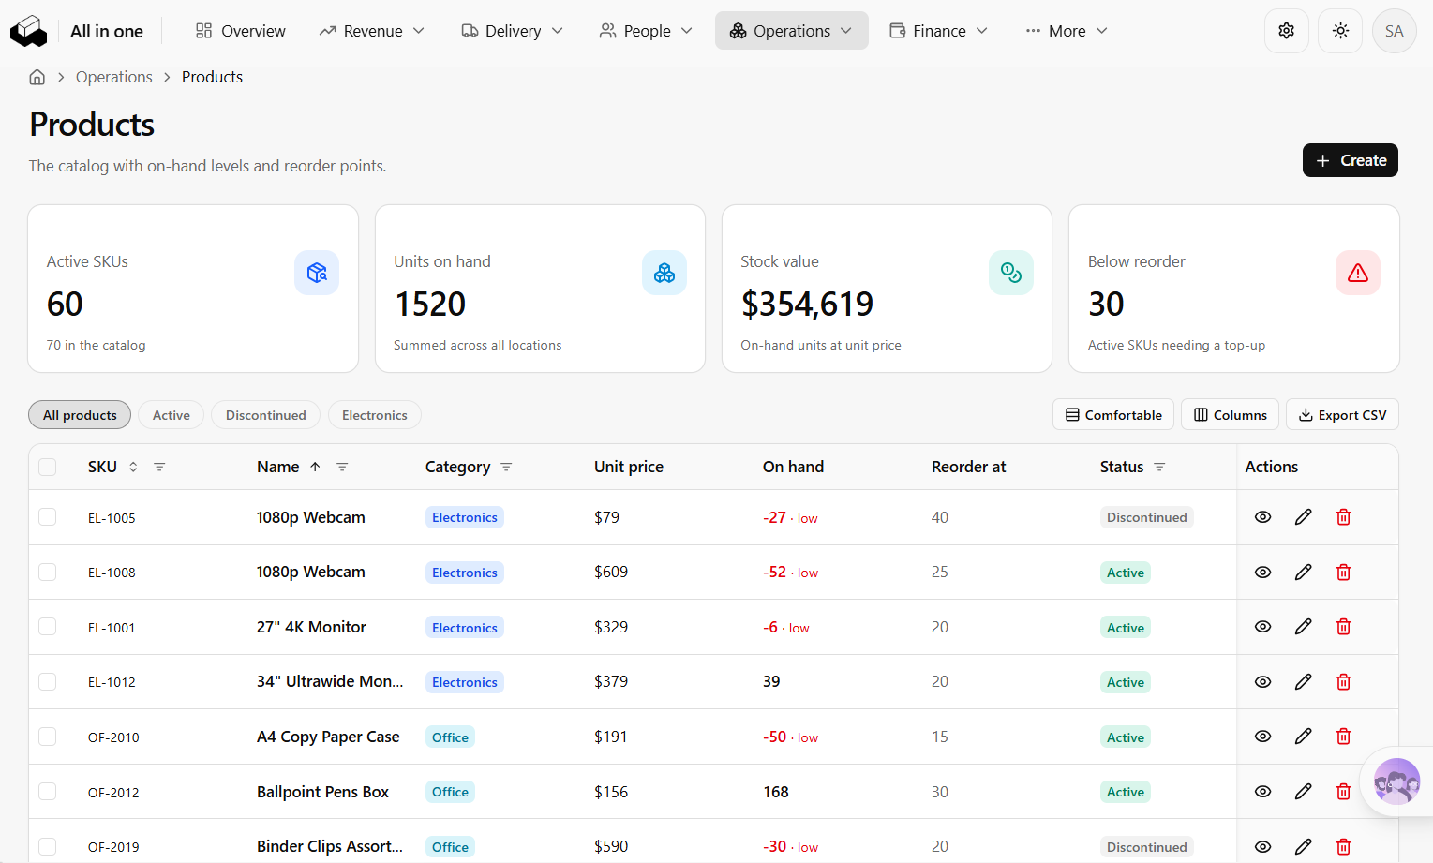
Task: Expand the Revenue menu
Action: (x=372, y=31)
